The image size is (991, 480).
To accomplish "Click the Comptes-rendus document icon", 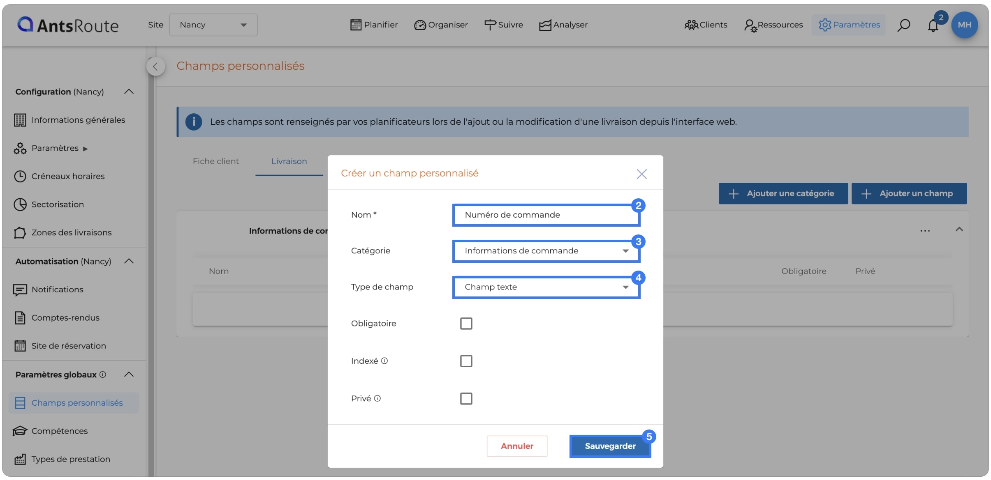I will coord(20,318).
